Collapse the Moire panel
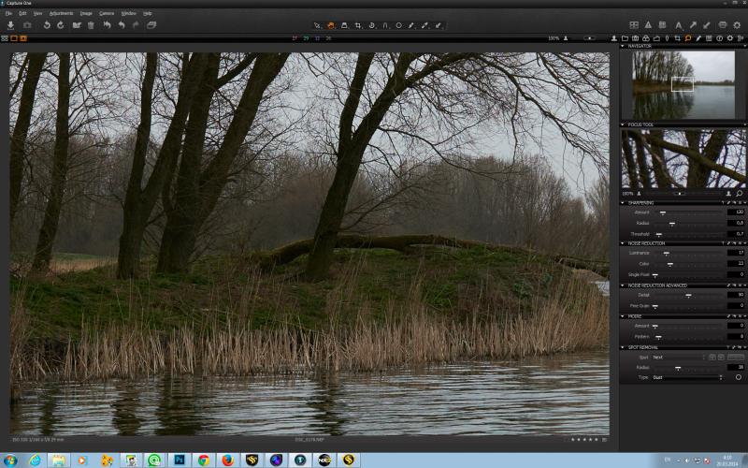Screen dimensions: 748x468 [623, 316]
